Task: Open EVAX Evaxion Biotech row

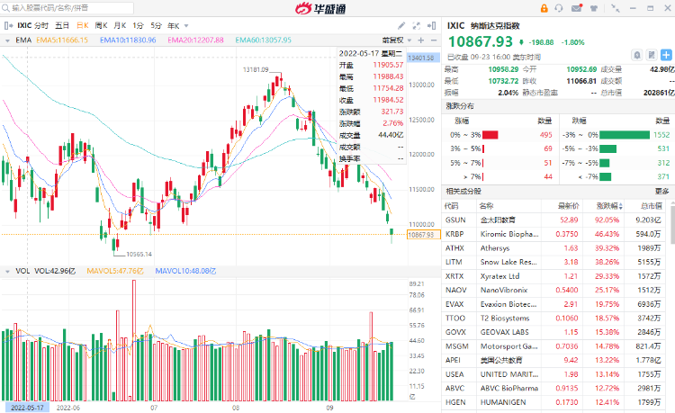Action: [555, 304]
